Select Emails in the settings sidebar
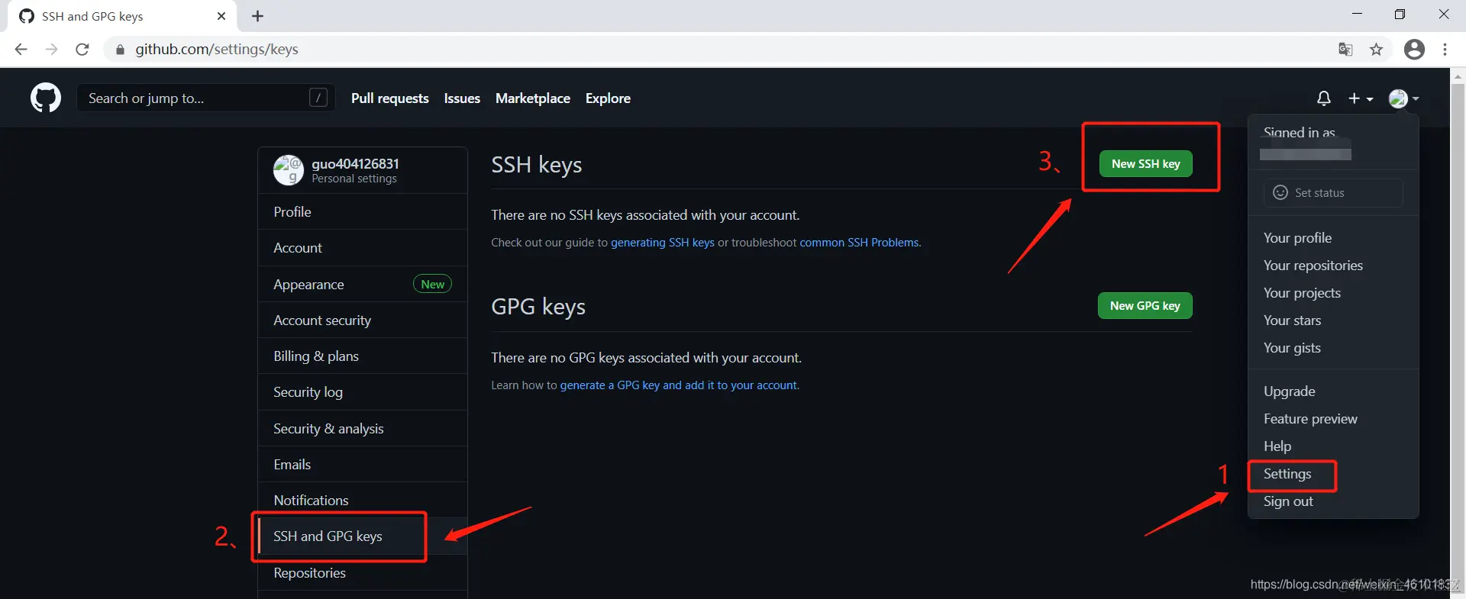The height and width of the screenshot is (599, 1466). tap(363, 465)
